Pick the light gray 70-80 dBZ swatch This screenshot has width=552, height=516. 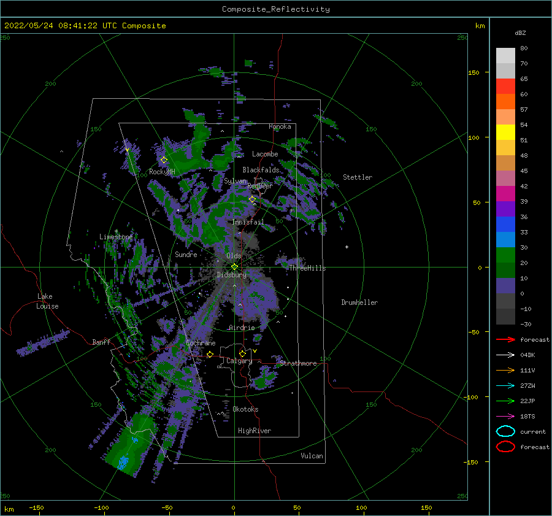pos(505,56)
